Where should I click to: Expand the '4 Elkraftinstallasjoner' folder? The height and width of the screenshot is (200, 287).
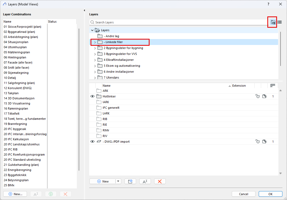click(95, 60)
